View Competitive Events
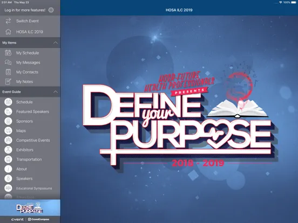The height and width of the screenshot is (223, 298). [x=30, y=140]
